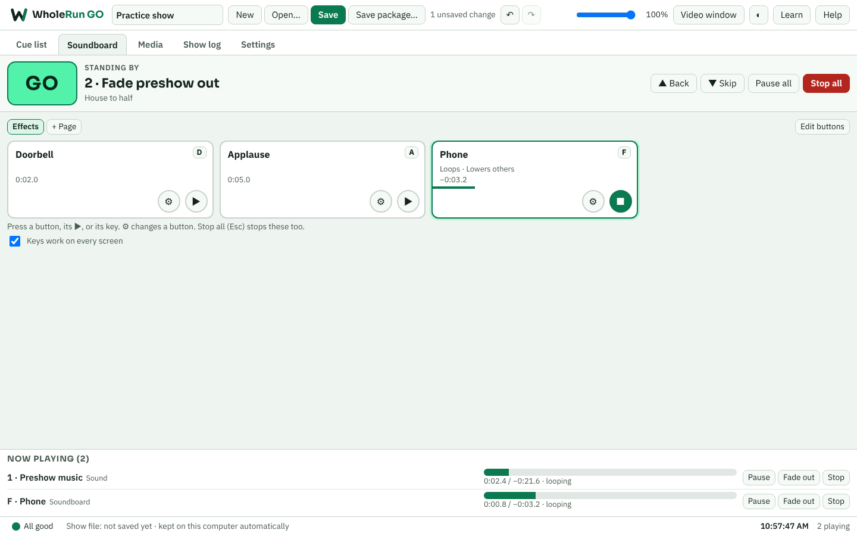Go to the Settings tab

click(x=258, y=45)
